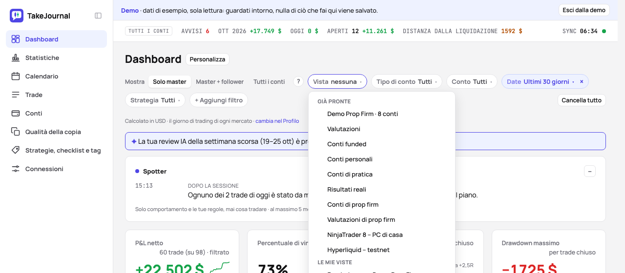Click the Qualità della copia copy icon
Screen dimensions: 625x273
coord(16,132)
